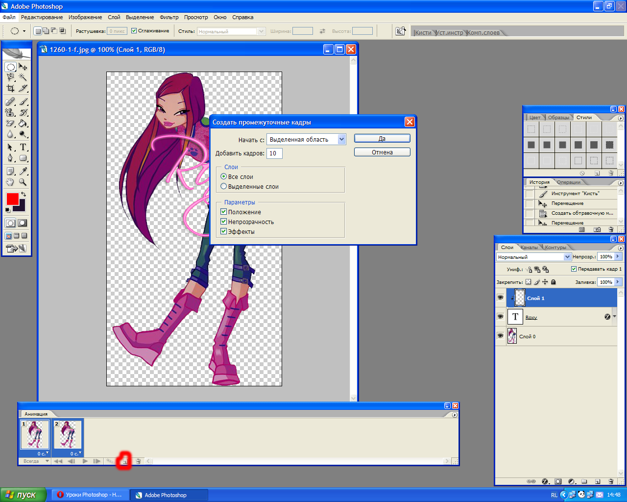Screen dimensions: 627x502
Task: Open the 'Файл' menu
Action: tap(9, 17)
